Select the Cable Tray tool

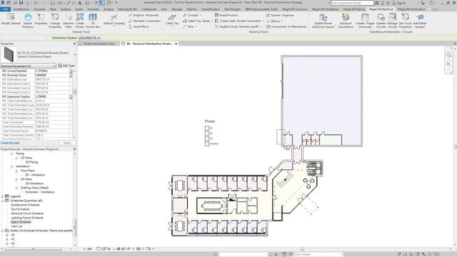(x=172, y=20)
